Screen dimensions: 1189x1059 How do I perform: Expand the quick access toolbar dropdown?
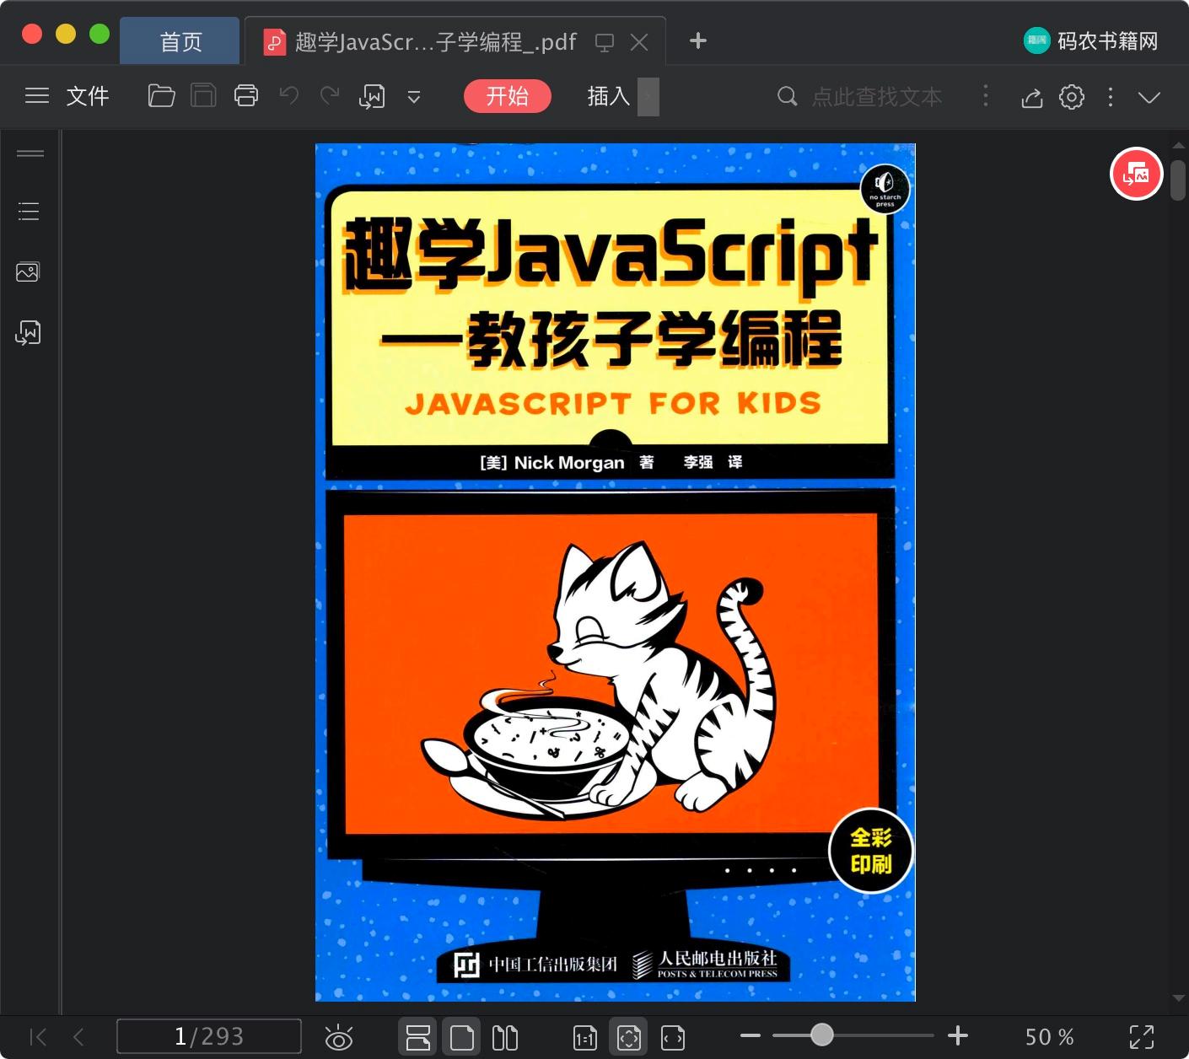[x=414, y=97]
